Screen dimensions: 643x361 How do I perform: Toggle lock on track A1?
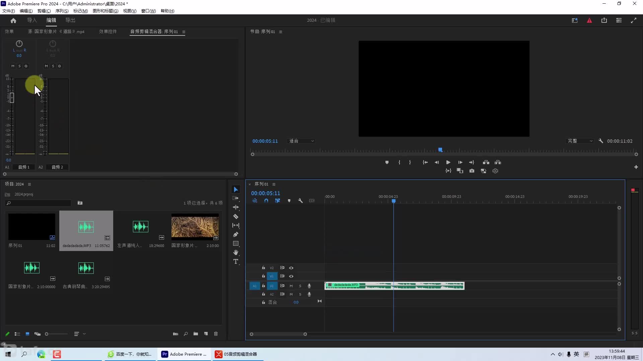pyautogui.click(x=264, y=286)
